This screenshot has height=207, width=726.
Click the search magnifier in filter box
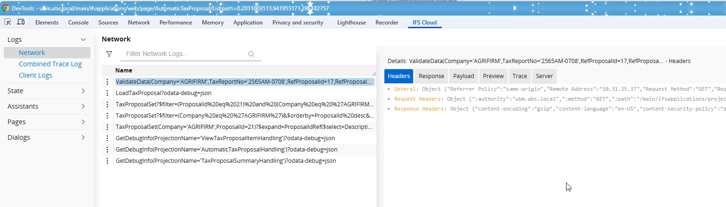[251, 54]
